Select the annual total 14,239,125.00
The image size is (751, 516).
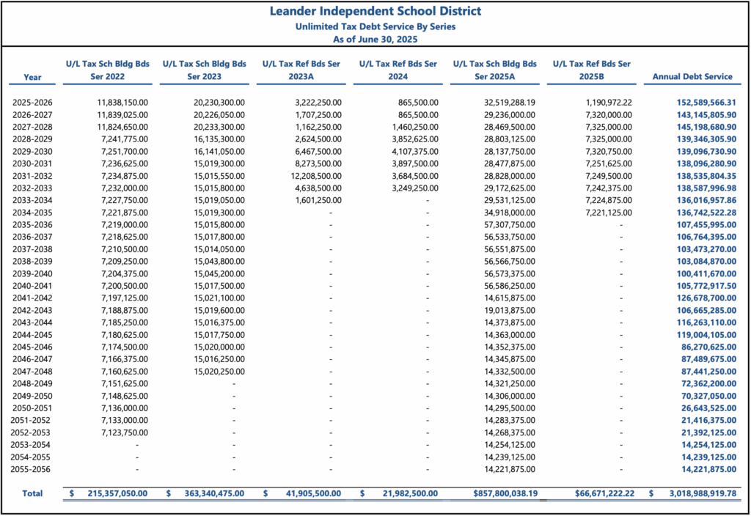tap(709, 457)
